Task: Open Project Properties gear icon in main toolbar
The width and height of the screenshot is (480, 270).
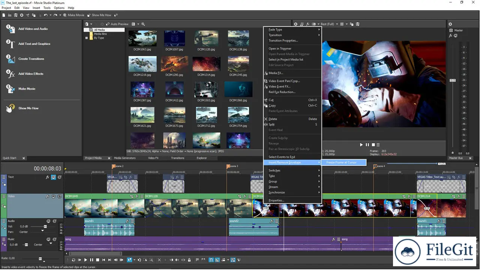Action: [x=21, y=15]
